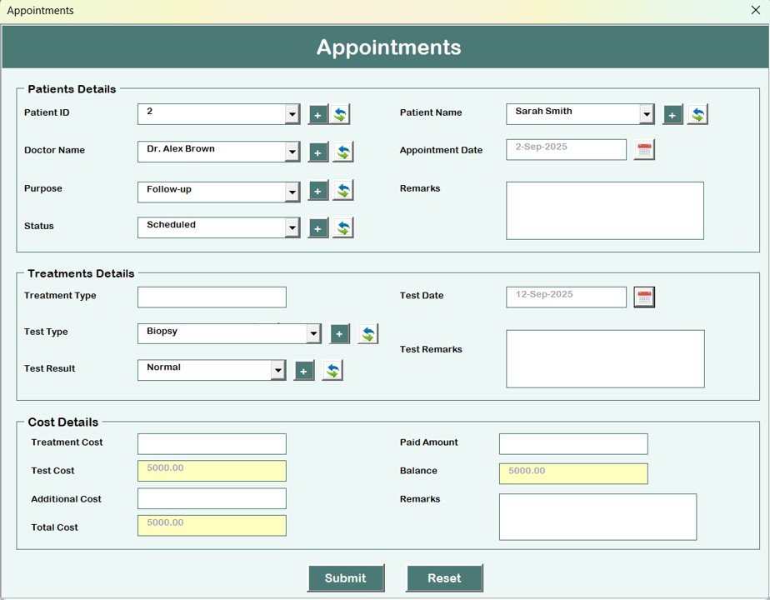Click the Treatment Cost input field

click(x=212, y=444)
